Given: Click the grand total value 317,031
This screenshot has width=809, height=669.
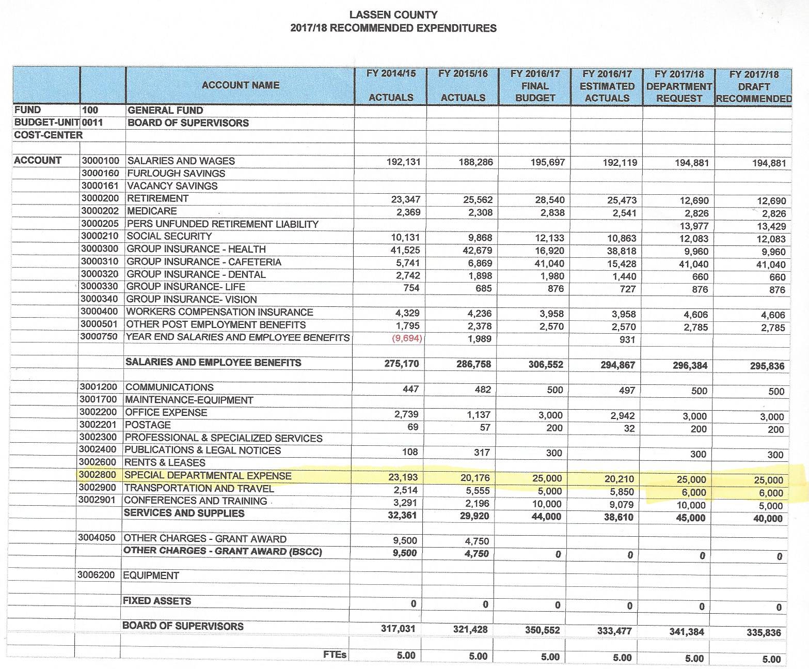Looking at the screenshot, I should click(398, 629).
